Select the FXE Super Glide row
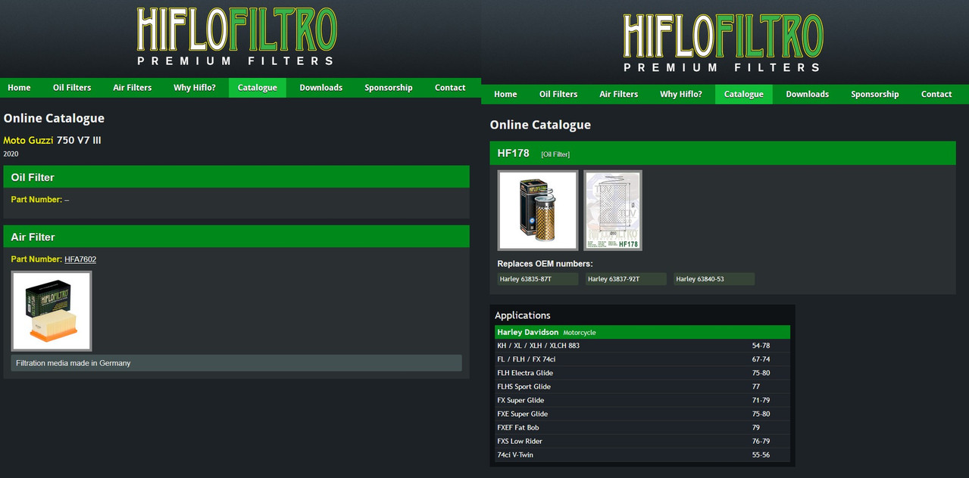The height and width of the screenshot is (478, 969). [x=642, y=414]
